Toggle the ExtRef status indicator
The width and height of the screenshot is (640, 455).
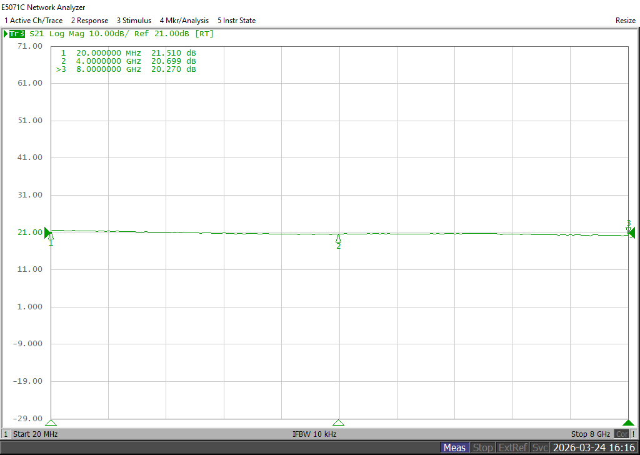tap(513, 447)
